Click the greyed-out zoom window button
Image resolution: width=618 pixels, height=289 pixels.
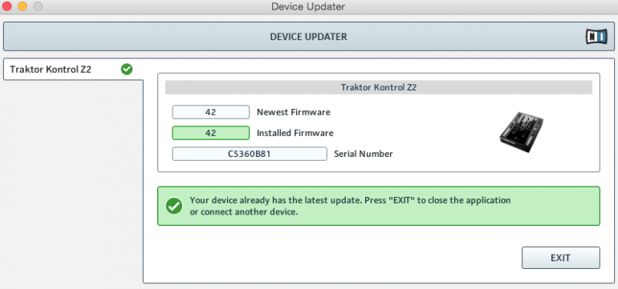pyautogui.click(x=38, y=6)
